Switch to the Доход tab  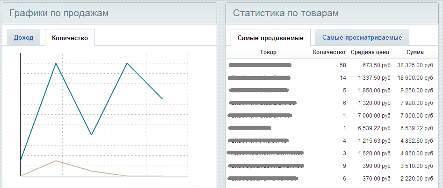point(24,37)
